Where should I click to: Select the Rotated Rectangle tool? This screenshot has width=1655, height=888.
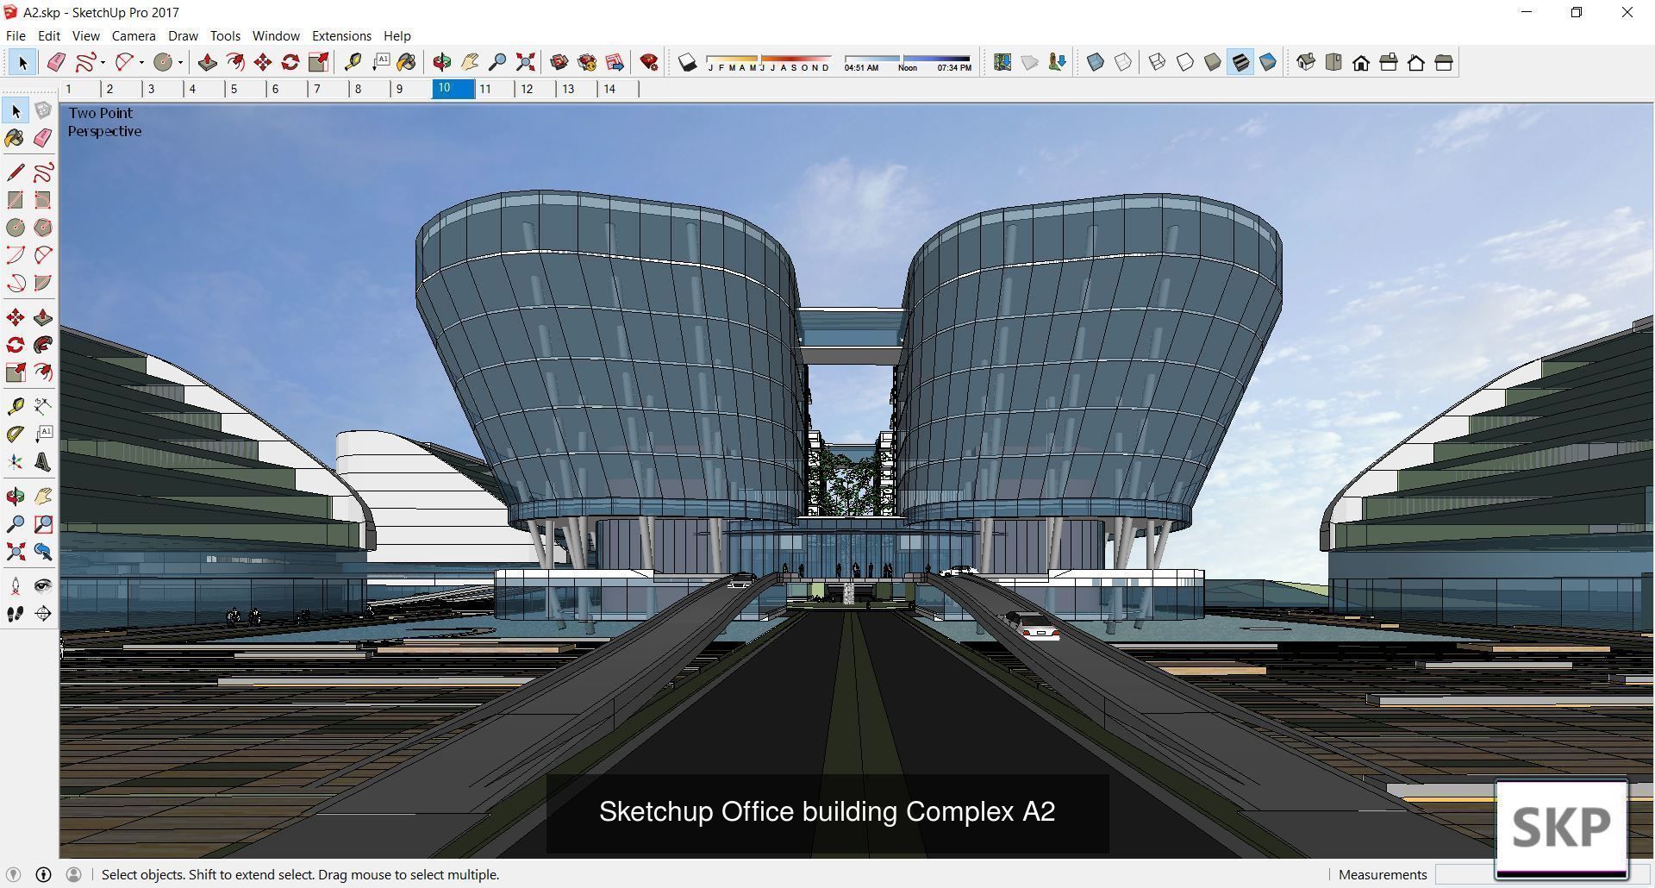click(x=43, y=200)
